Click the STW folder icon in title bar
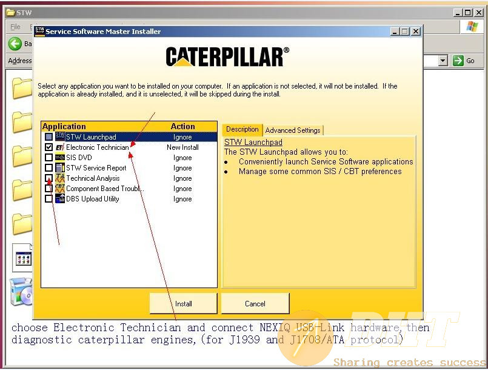 (x=10, y=13)
